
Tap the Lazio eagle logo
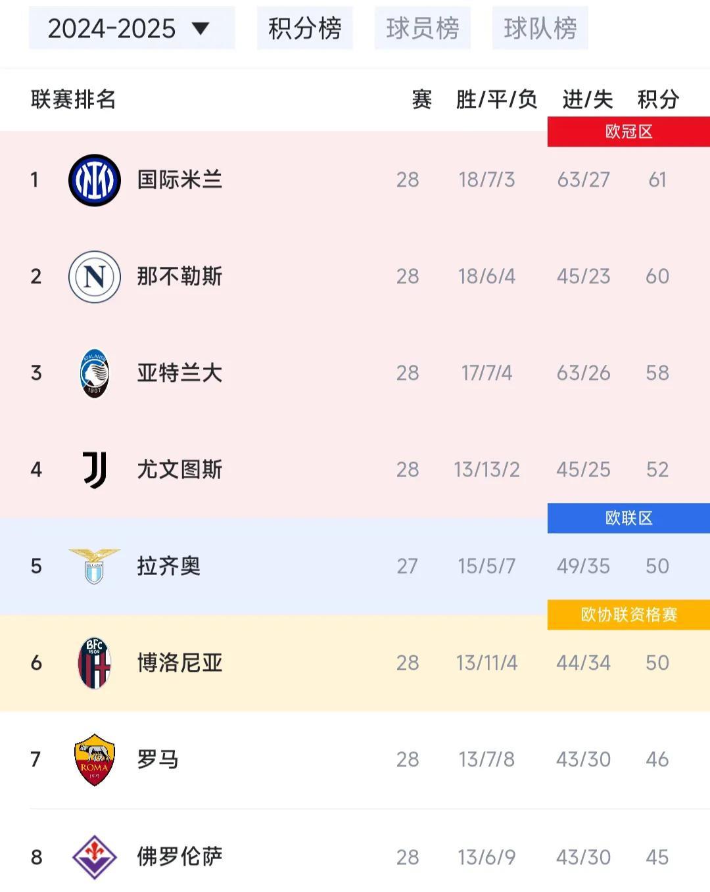pos(95,566)
